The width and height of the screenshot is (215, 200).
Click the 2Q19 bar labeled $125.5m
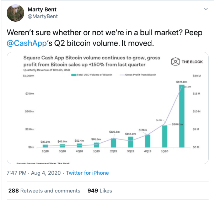tap(113, 143)
